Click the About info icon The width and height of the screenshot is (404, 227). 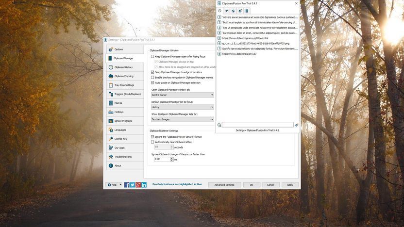click(x=111, y=166)
